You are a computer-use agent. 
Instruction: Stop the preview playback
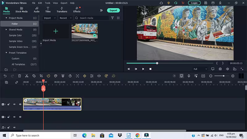pyautogui.click(x=150, y=69)
